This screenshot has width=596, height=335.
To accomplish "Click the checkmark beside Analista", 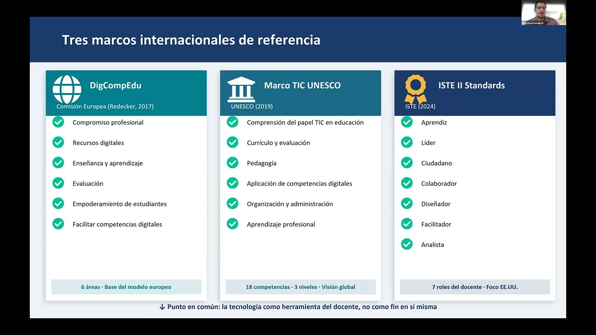I will (x=407, y=244).
